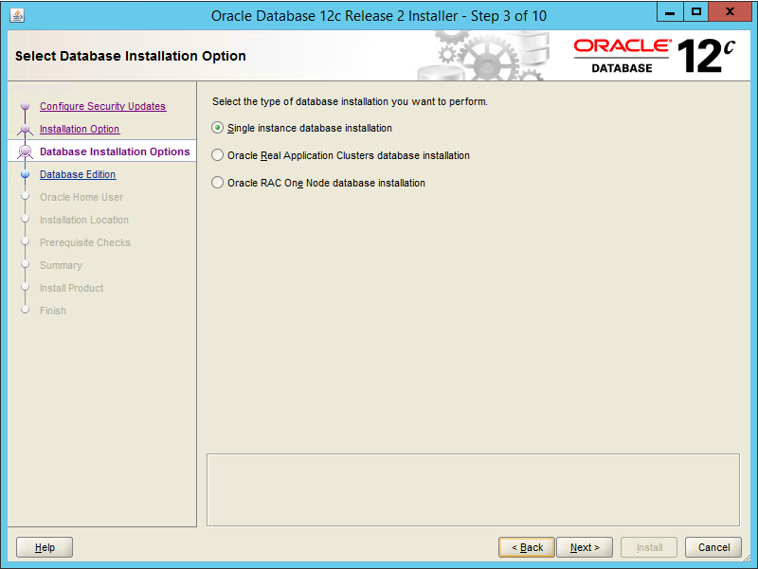Click the 'Select the type of database installation' instruction
Screen dimensions: 758x569
click(x=350, y=101)
